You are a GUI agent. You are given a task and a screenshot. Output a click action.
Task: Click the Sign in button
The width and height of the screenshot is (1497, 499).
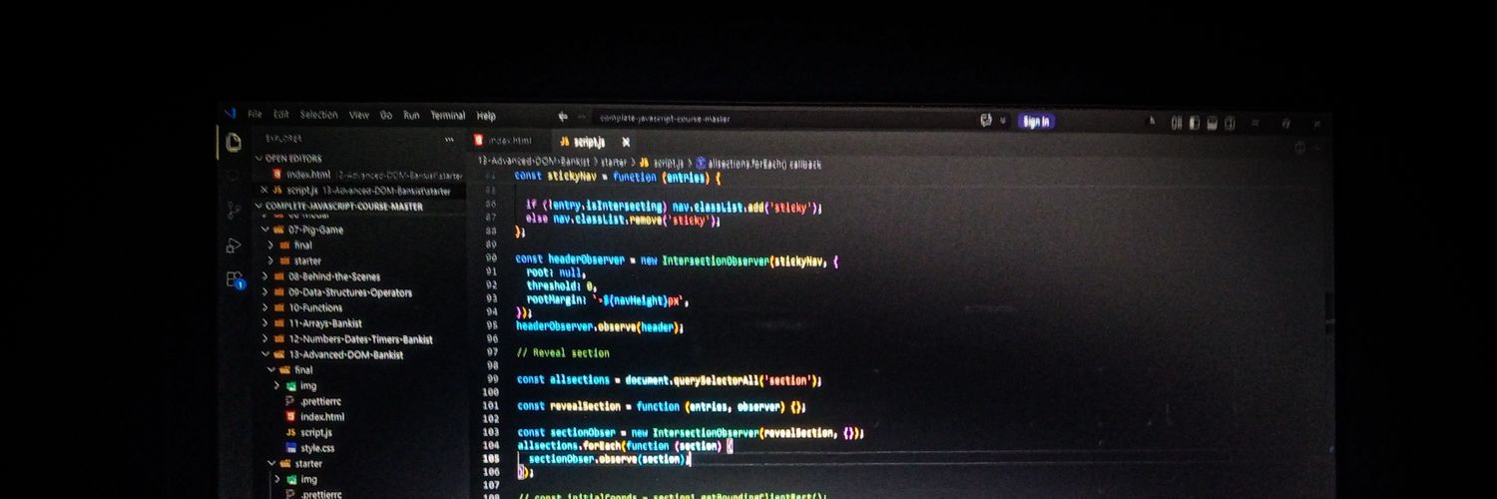1036,122
